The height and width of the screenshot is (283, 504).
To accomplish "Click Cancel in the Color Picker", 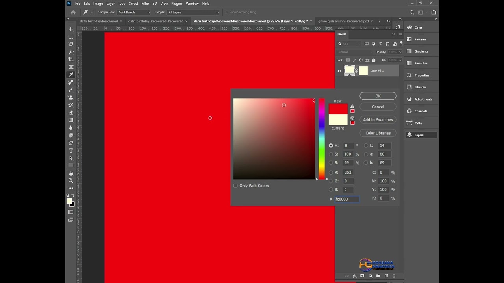I will [378, 107].
